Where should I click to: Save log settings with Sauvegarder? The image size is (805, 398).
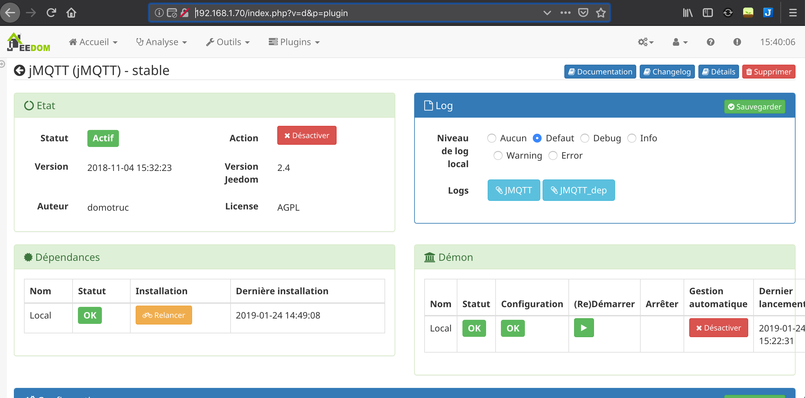(x=755, y=107)
